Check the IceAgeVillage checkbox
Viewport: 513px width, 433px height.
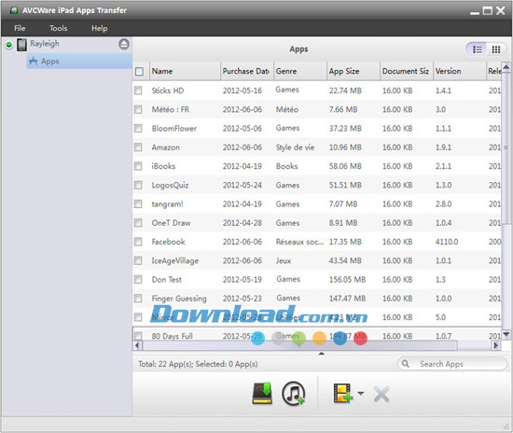(138, 261)
